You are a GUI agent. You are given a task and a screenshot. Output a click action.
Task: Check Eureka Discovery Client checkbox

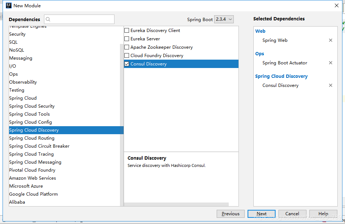[127, 31]
